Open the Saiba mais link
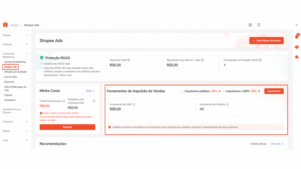The image size is (301, 169). coord(65,75)
